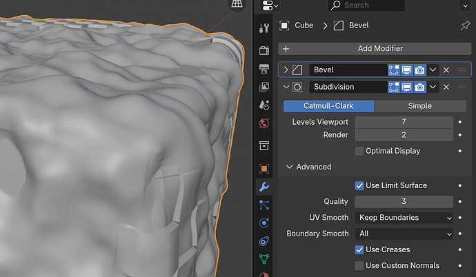This screenshot has height=277, width=476.
Task: Open the editor type dropdown
Action: [270, 5]
